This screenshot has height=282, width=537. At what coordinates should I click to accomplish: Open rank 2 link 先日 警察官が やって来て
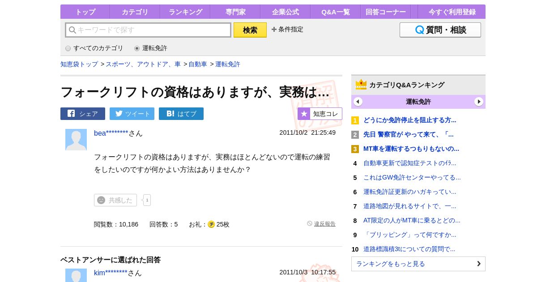tap(409, 134)
